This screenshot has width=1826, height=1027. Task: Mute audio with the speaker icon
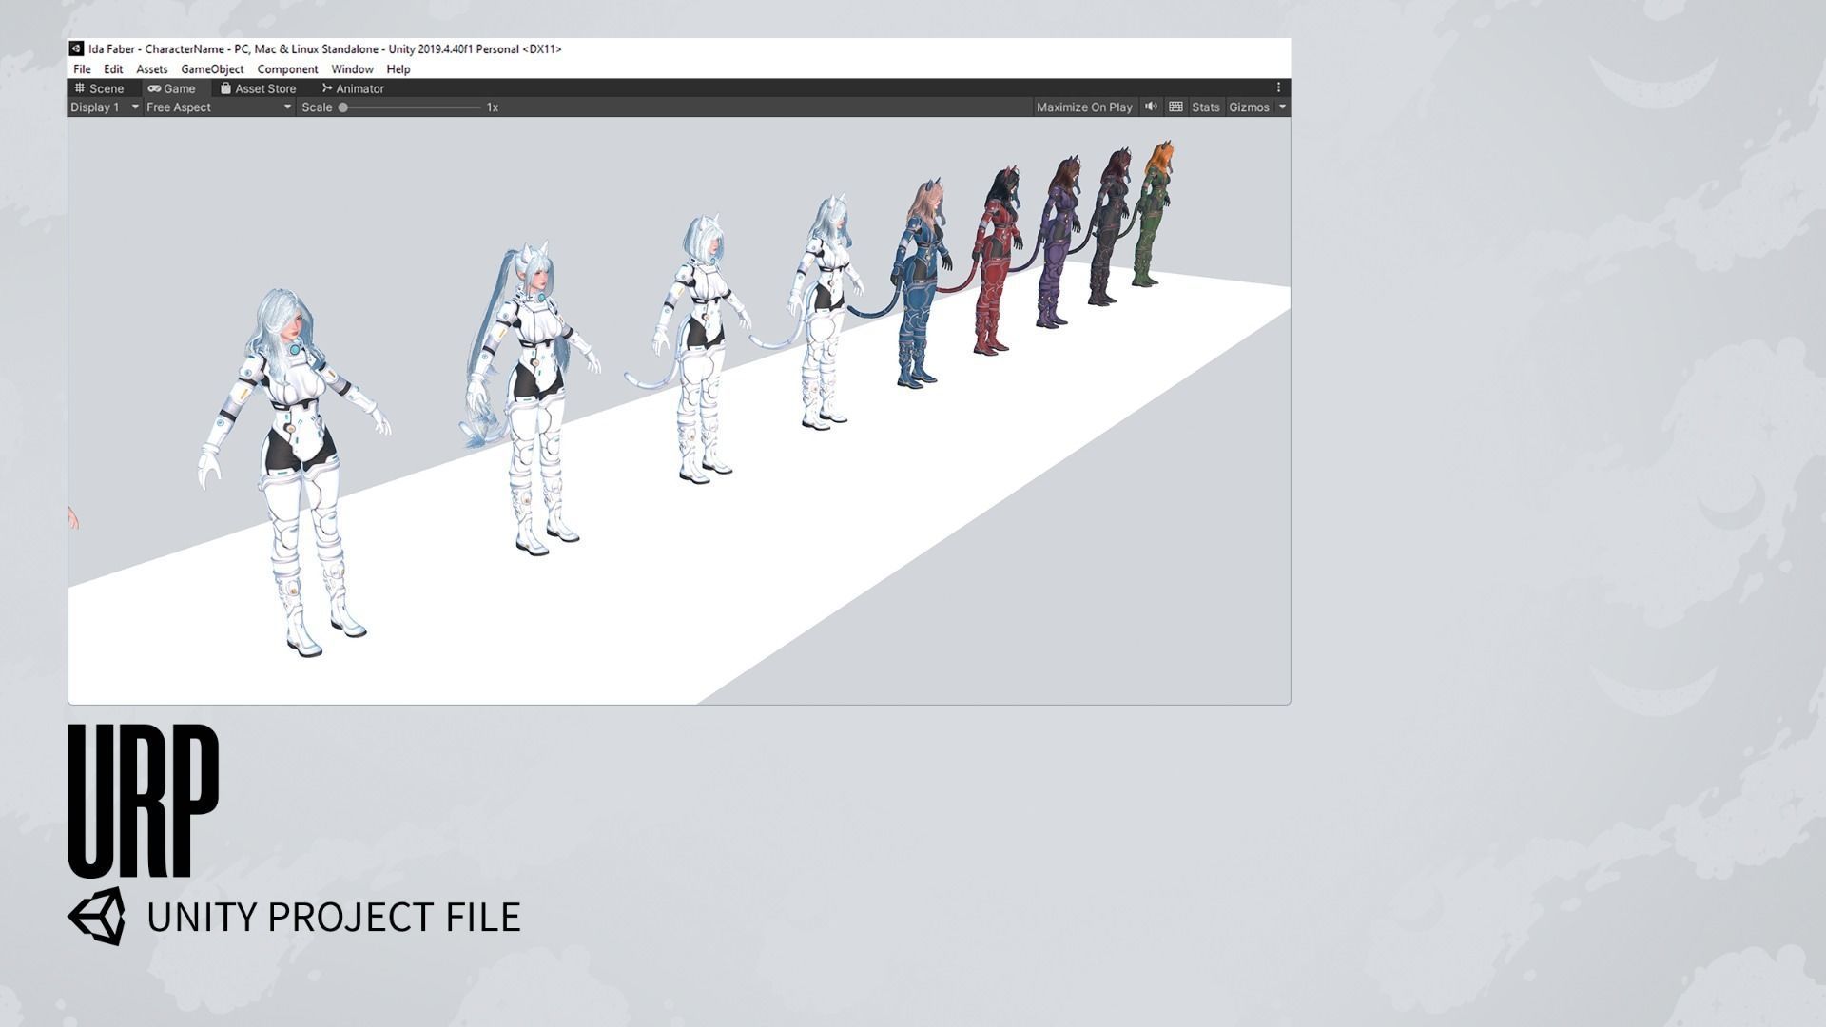[1151, 107]
